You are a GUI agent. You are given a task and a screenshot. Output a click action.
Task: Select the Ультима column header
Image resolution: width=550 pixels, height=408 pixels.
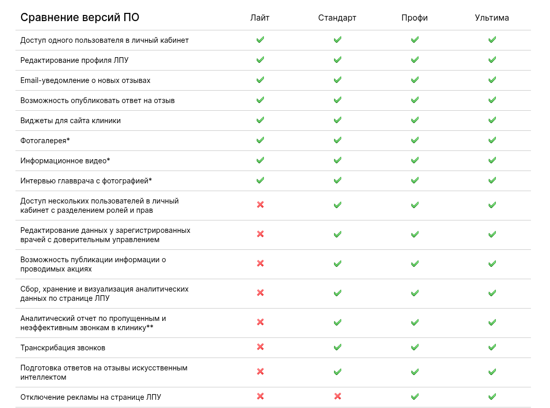(x=492, y=18)
